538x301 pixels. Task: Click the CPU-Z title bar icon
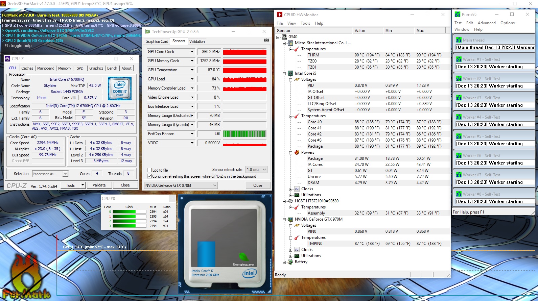[7, 59]
